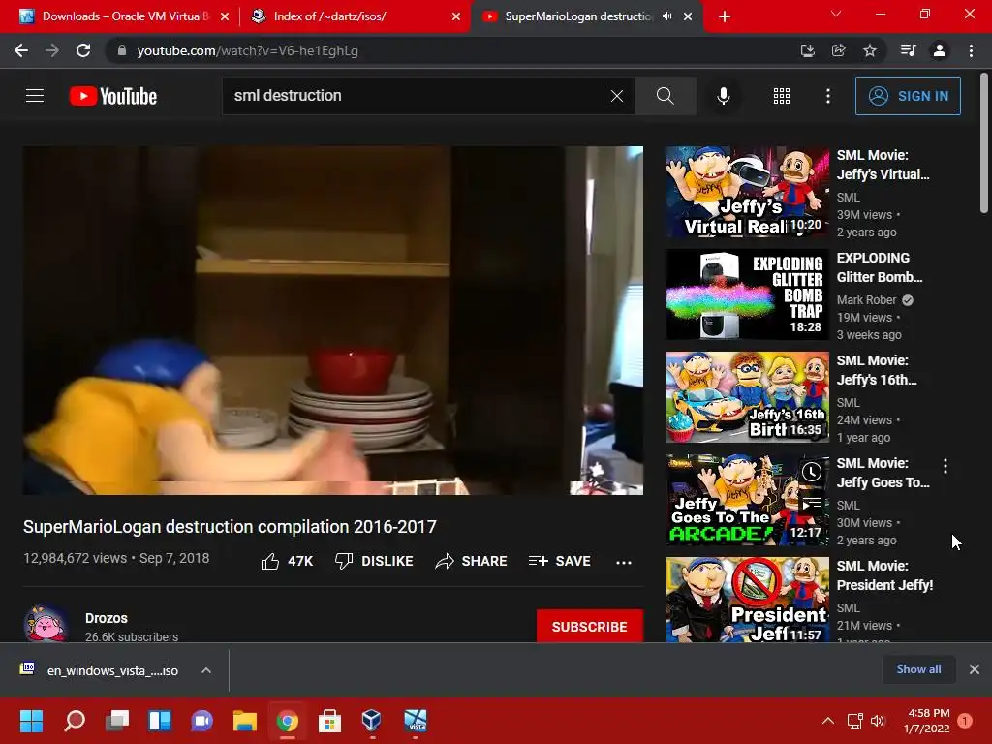The width and height of the screenshot is (992, 744).
Task: Open Mark Rober channel name
Action: tap(866, 300)
